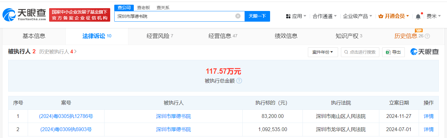This screenshot has height=138, width=447.
Task: Switch to the 法律诉讼 tab
Action: (x=97, y=36)
